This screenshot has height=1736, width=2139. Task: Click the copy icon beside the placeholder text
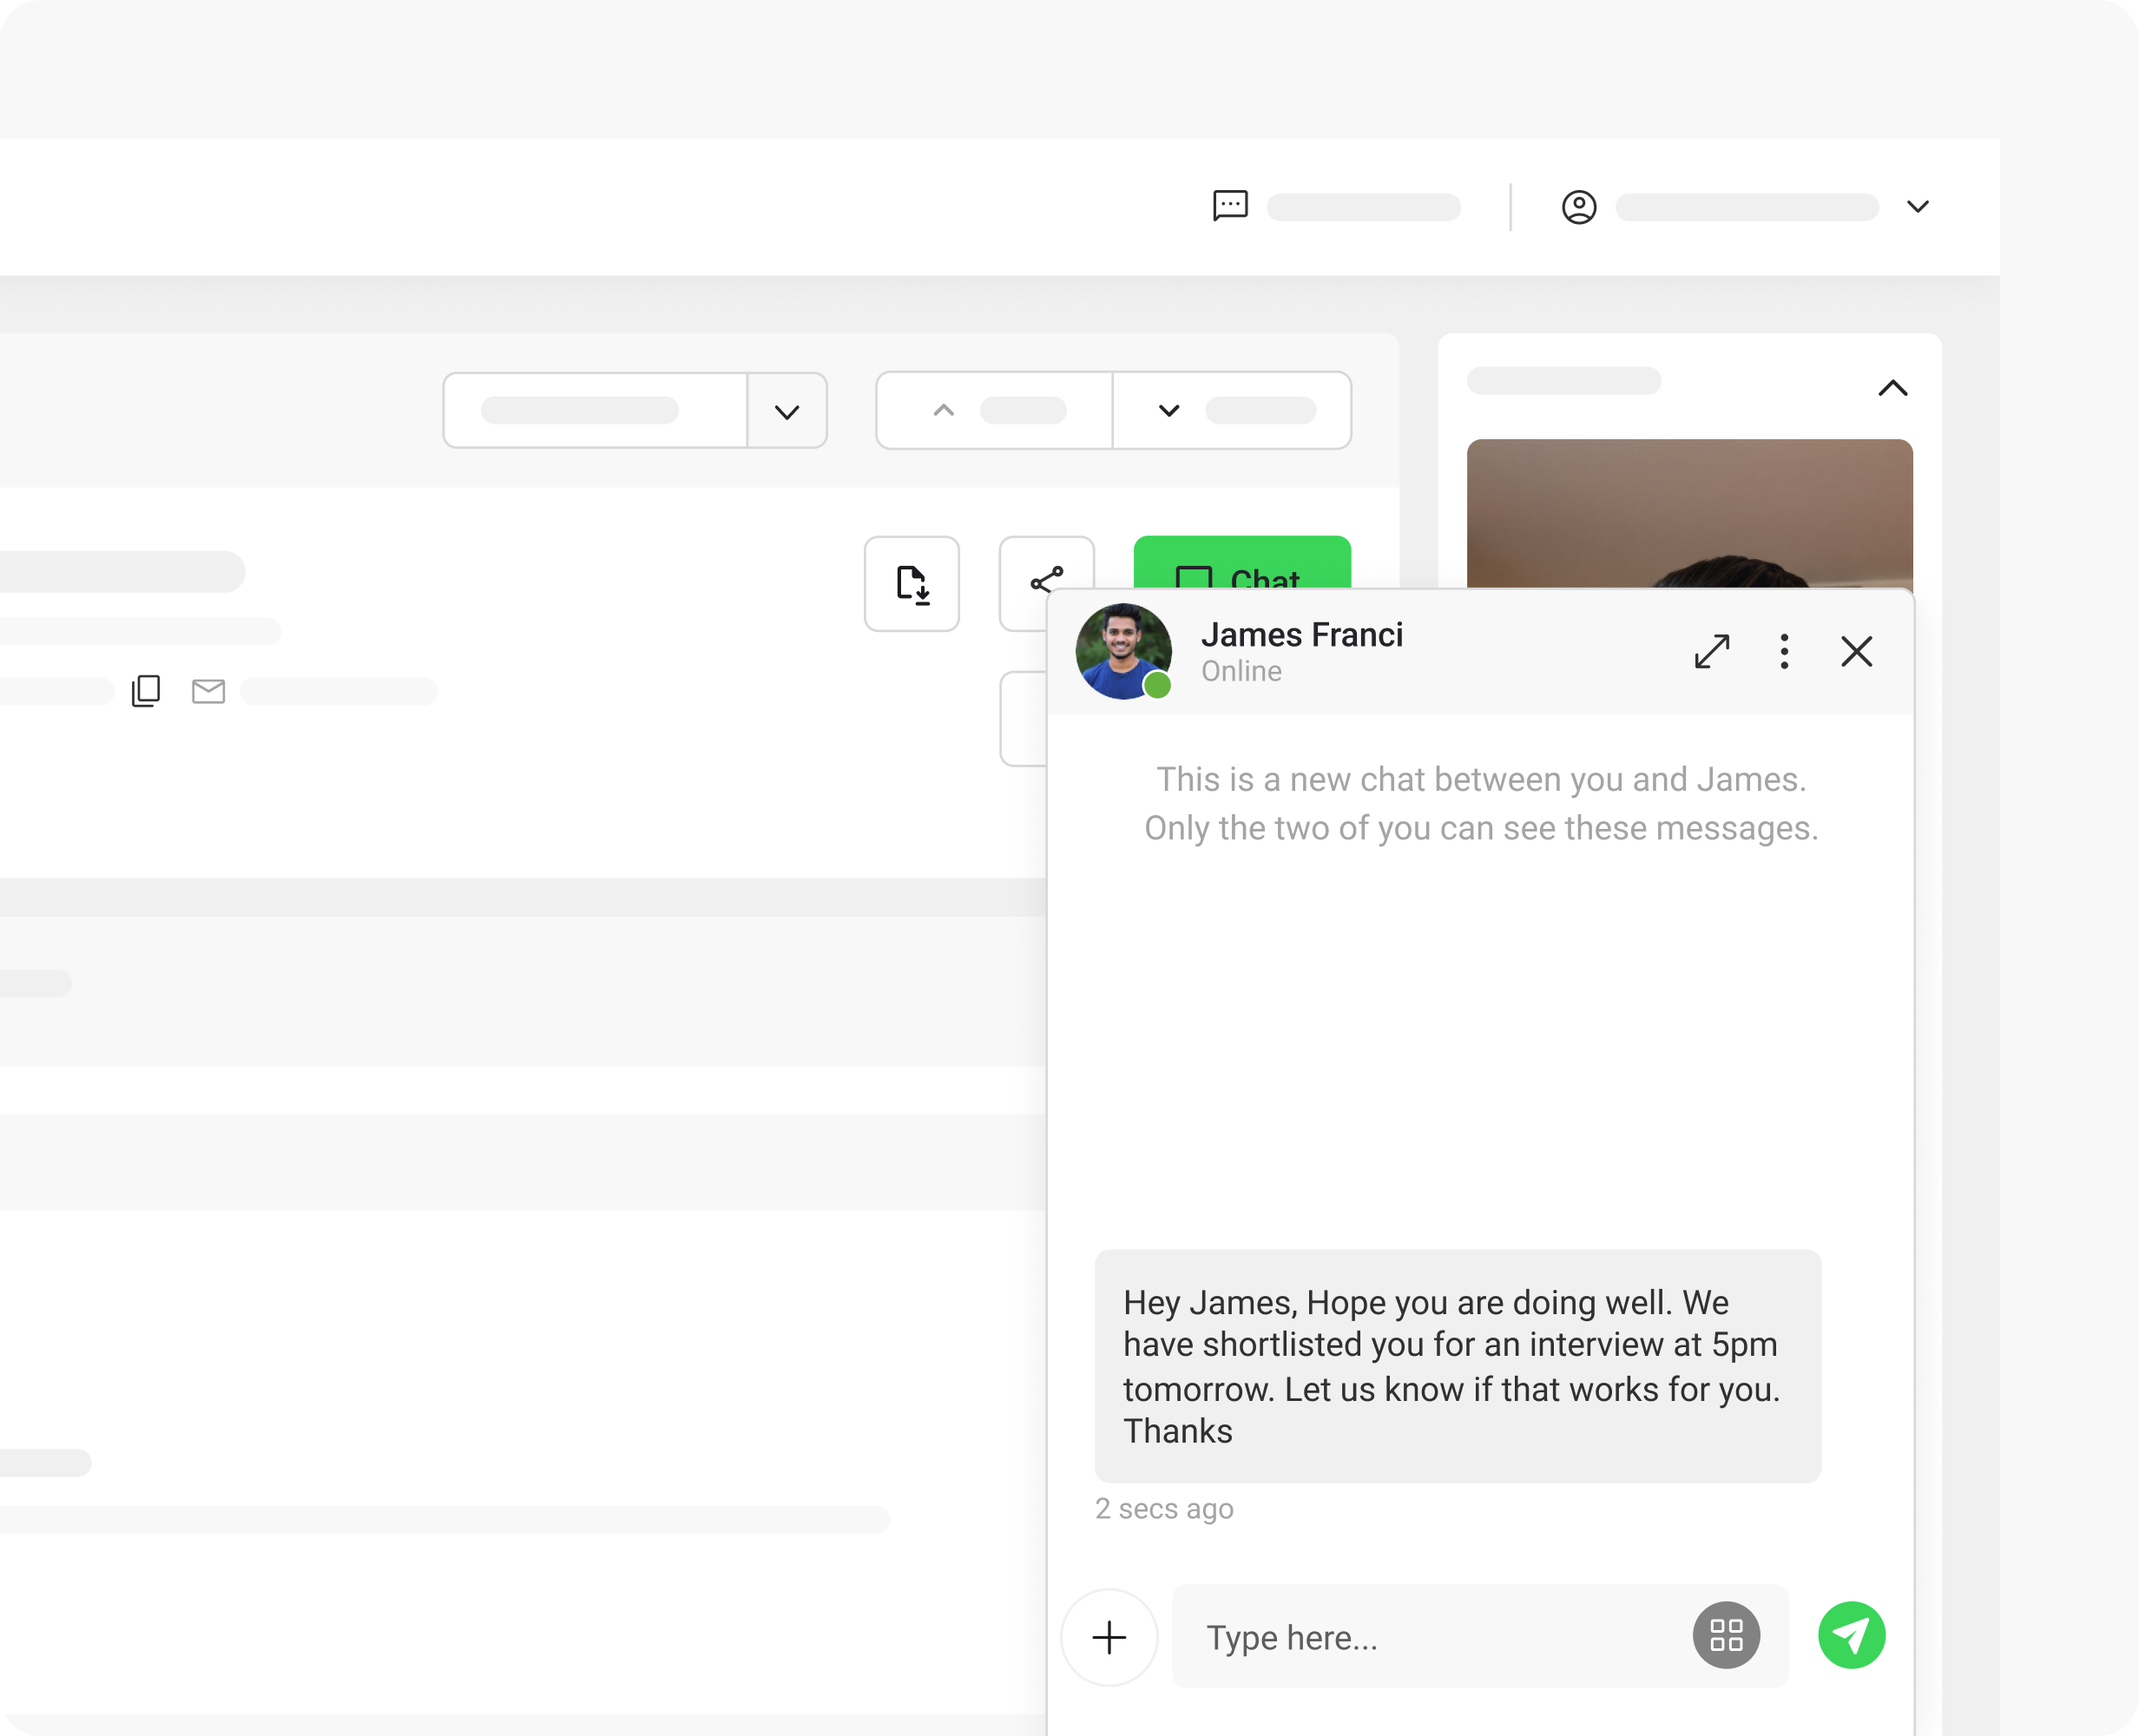(x=146, y=691)
